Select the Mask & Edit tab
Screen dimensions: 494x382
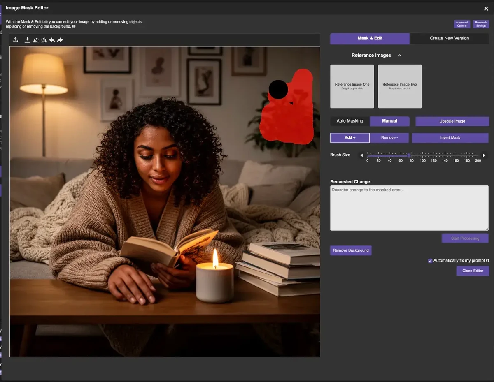370,38
